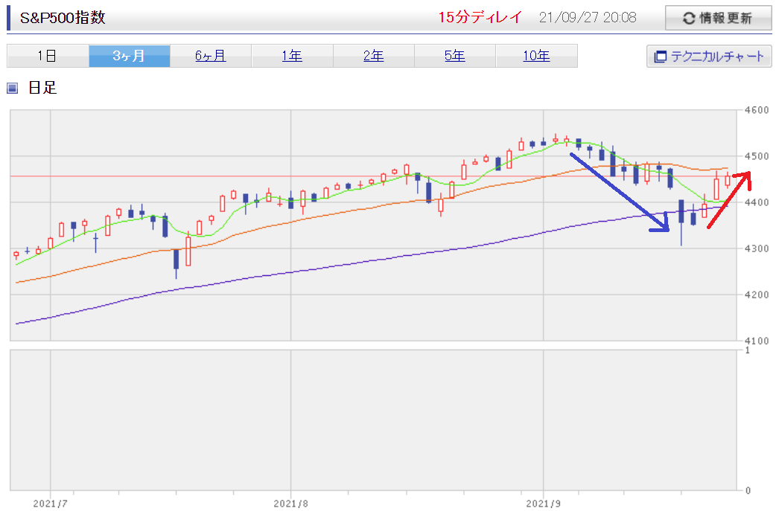This screenshot has width=776, height=511.
Task: Click the square icon next to 日足
Action: coord(13,88)
